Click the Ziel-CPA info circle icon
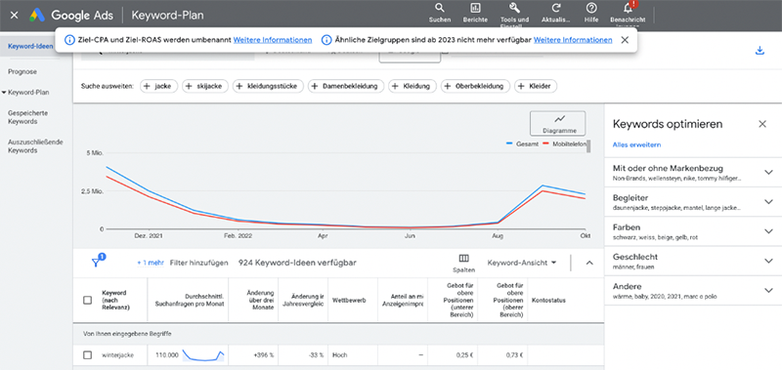The height and width of the screenshot is (370, 782). (69, 40)
